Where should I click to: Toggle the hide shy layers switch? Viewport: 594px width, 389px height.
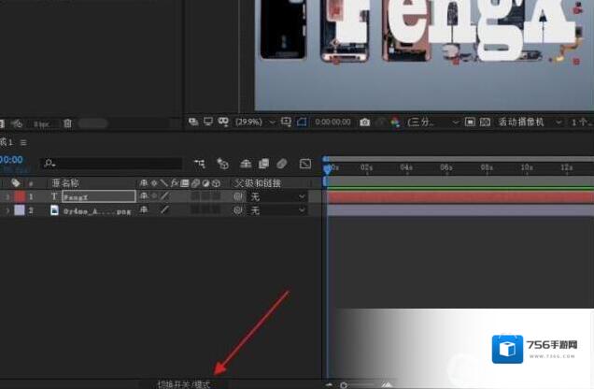tap(245, 164)
